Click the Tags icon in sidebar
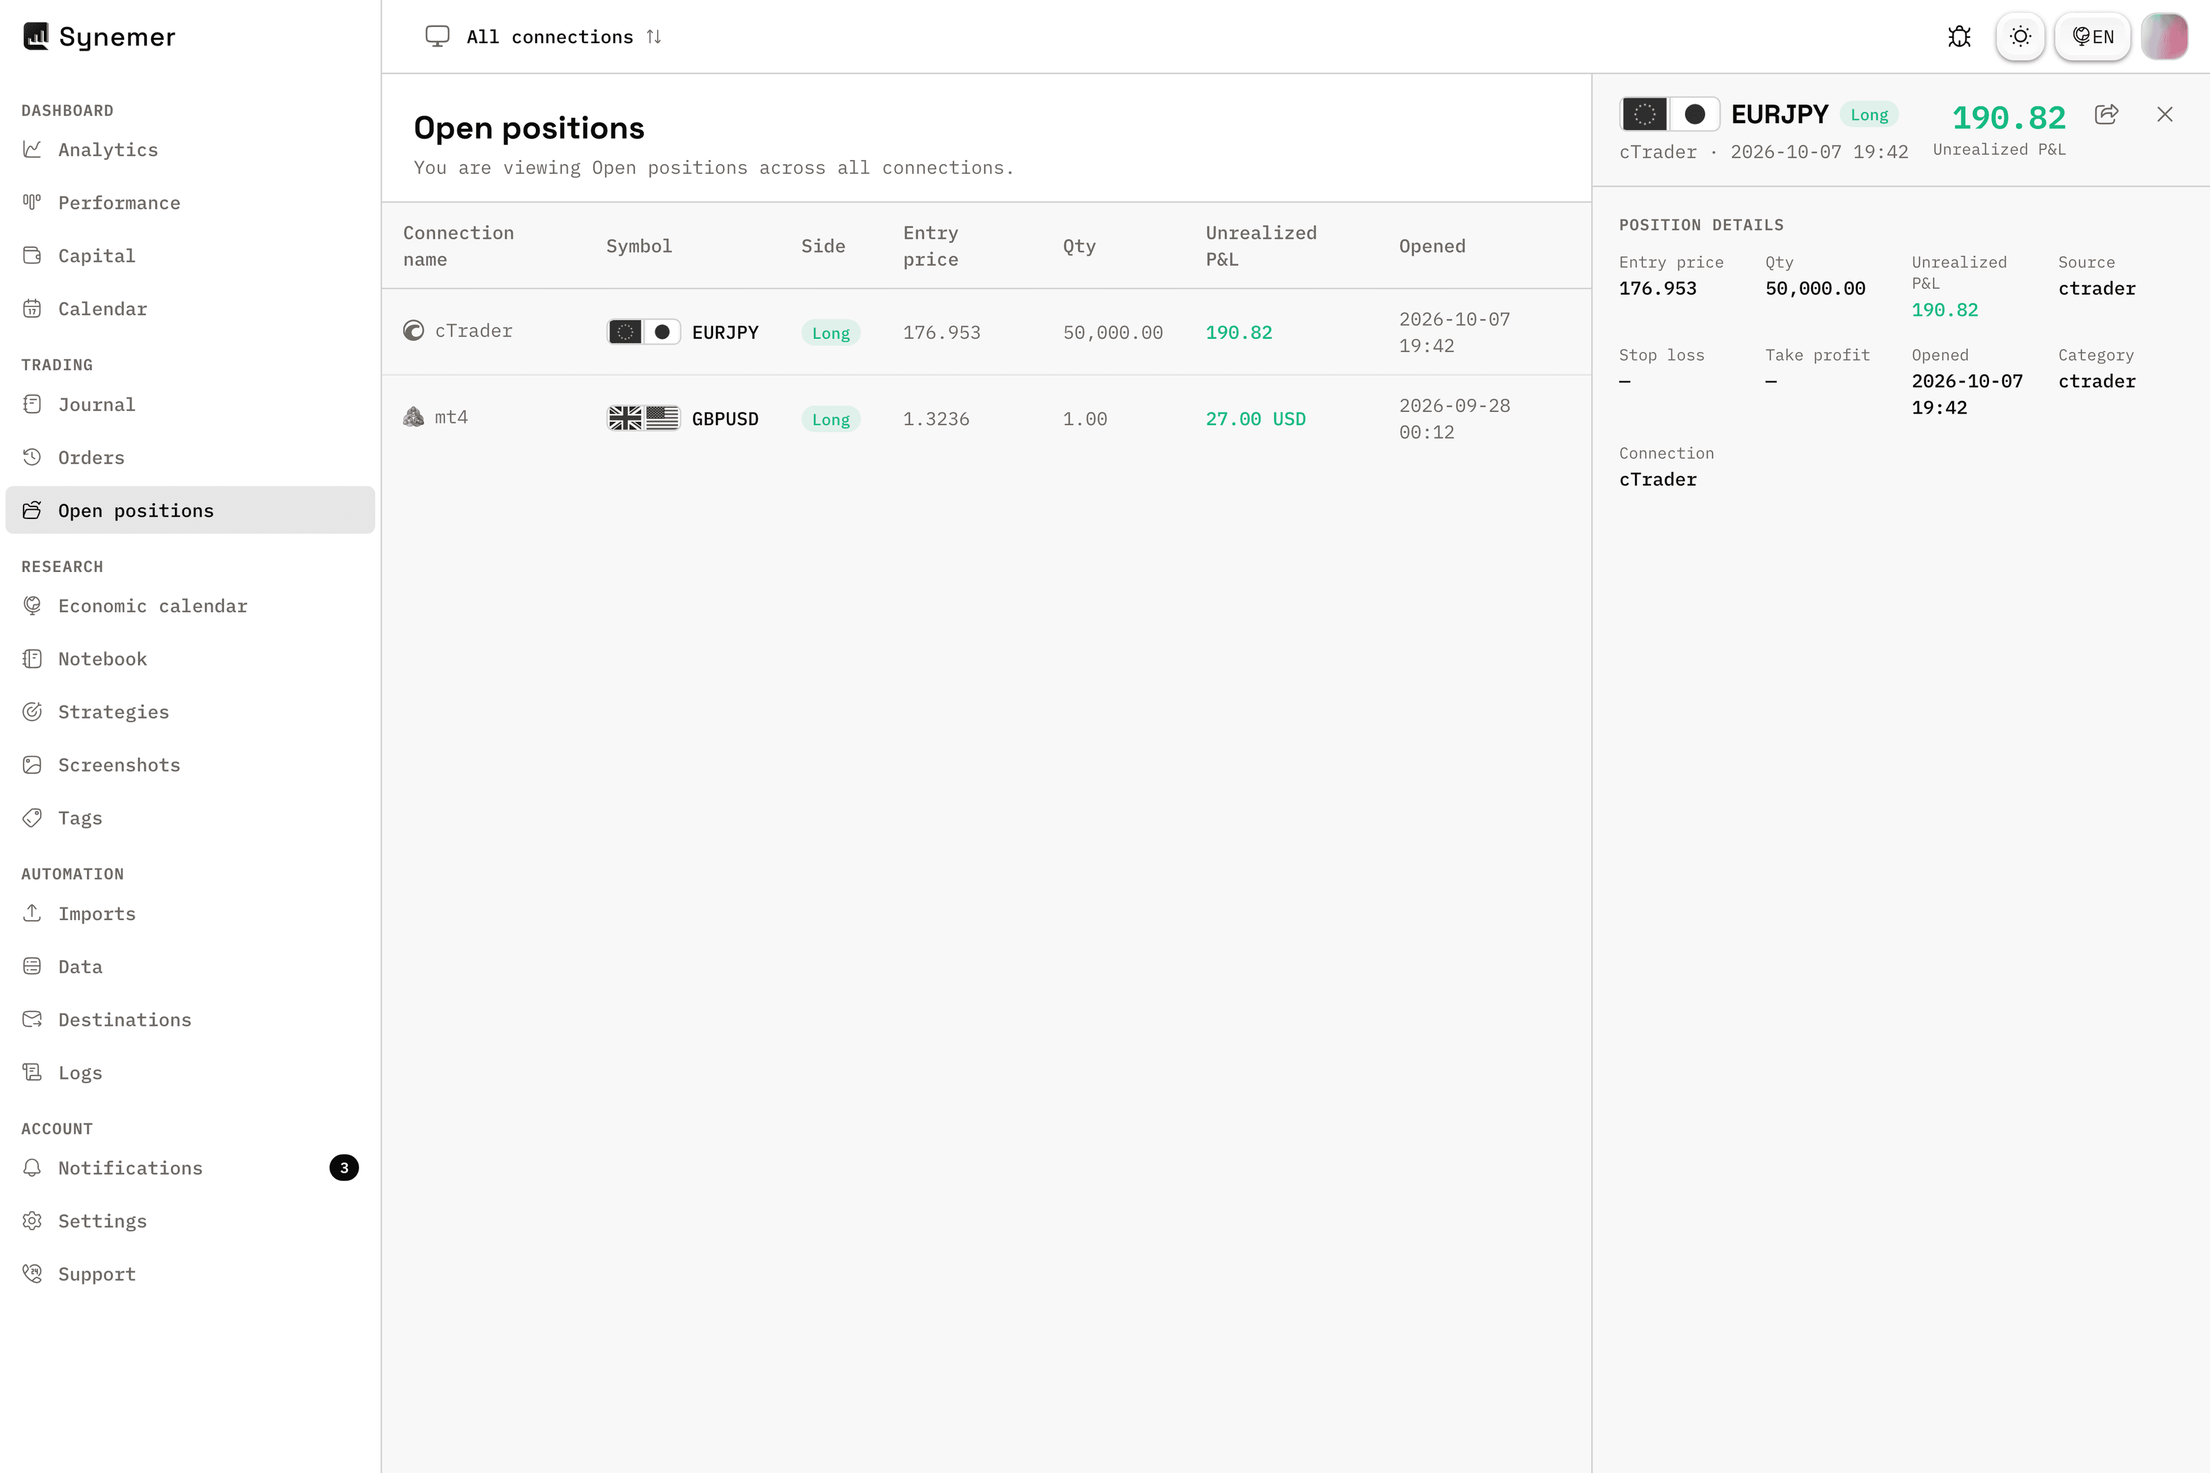2210x1473 pixels. click(x=32, y=818)
